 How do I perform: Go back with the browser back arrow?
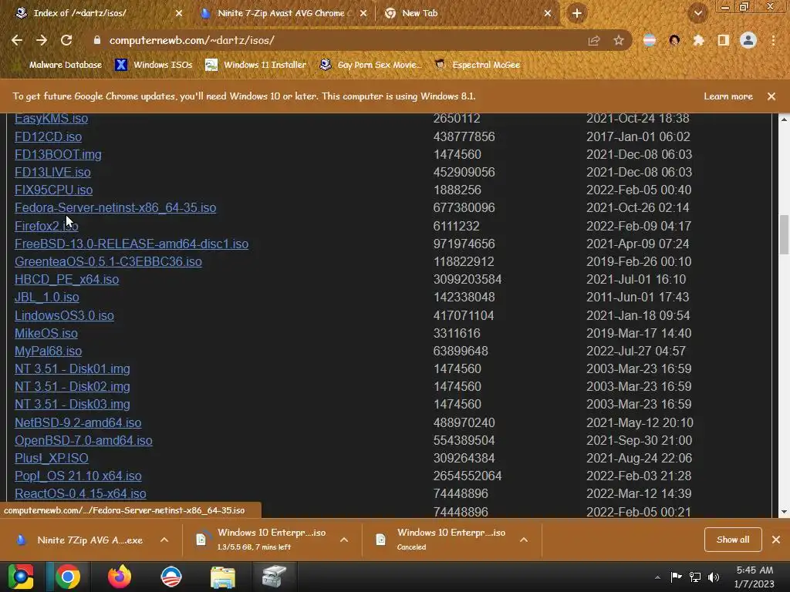pyautogui.click(x=17, y=40)
